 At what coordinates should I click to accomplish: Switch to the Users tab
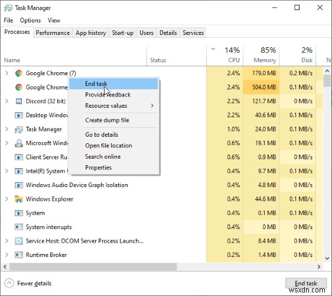point(147,33)
